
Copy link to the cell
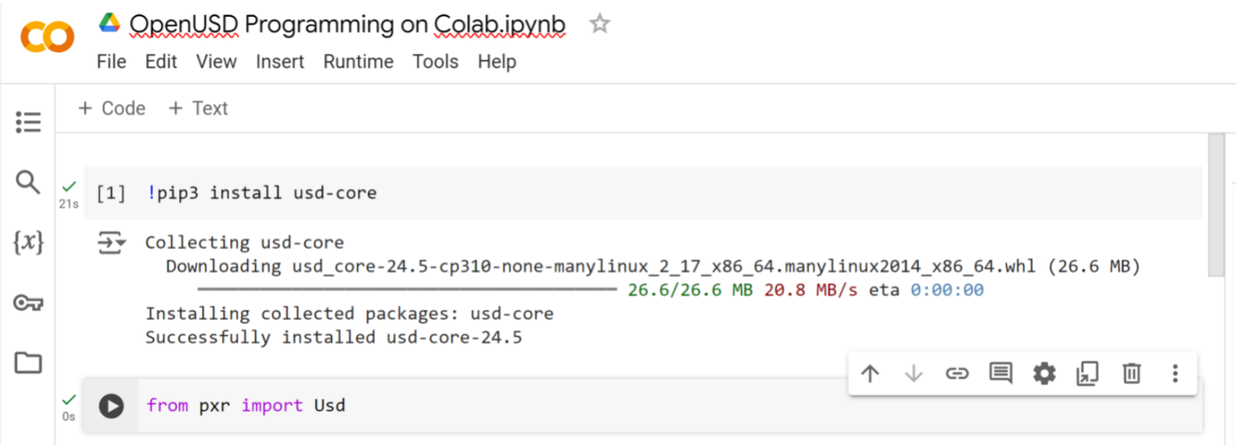pos(957,374)
